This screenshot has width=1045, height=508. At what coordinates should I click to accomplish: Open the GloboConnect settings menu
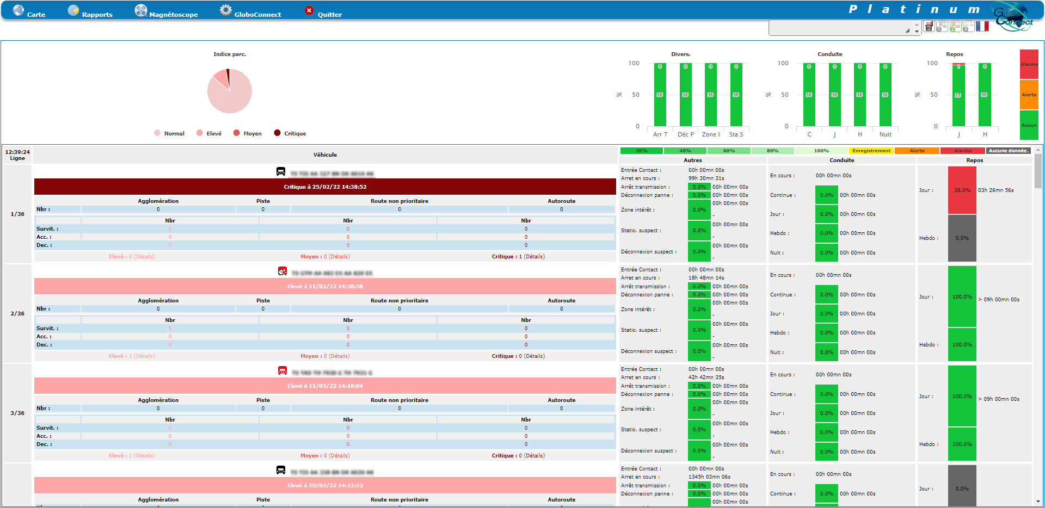tap(257, 15)
